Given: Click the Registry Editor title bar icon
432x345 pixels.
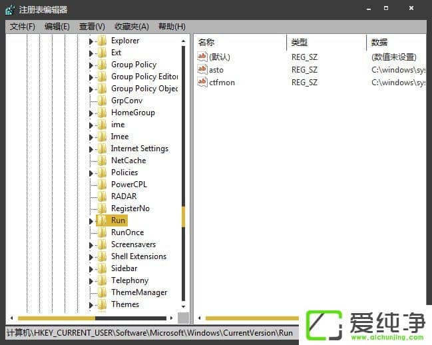Looking at the screenshot, I should coord(10,9).
